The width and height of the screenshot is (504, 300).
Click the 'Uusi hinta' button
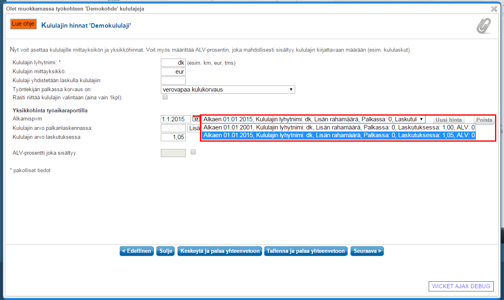click(x=448, y=120)
